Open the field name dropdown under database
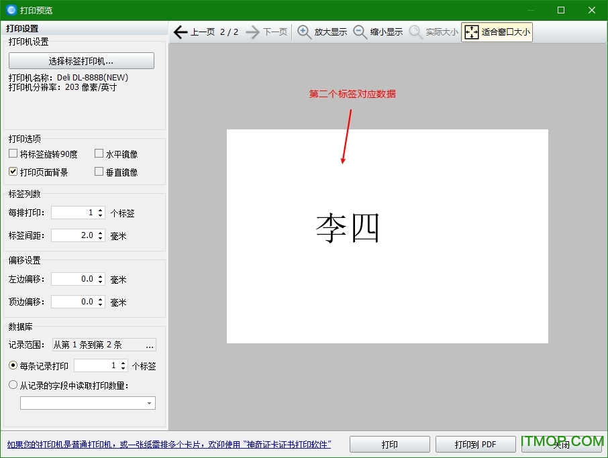The height and width of the screenshot is (458, 608). 148,403
